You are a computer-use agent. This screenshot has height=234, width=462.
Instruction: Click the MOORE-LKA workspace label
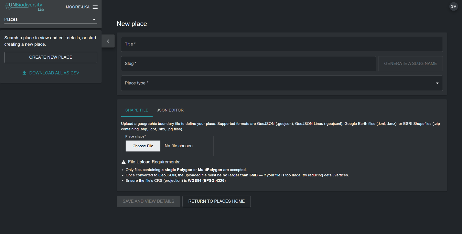click(78, 7)
